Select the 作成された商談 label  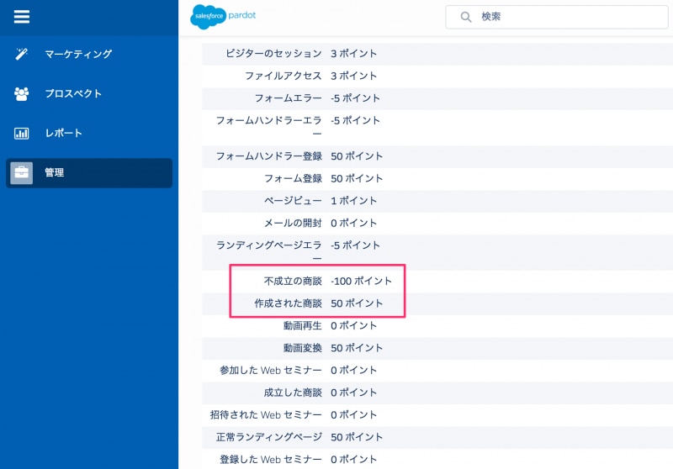click(x=289, y=303)
